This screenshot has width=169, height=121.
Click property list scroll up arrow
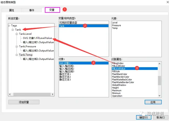tap(160, 64)
